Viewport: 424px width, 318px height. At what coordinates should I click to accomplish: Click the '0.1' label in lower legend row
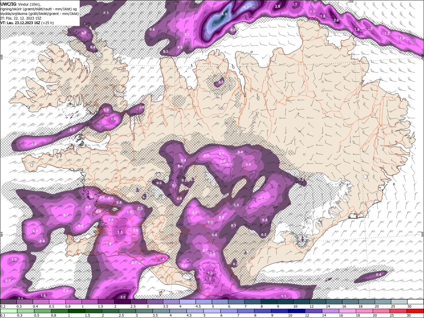pos(2,316)
